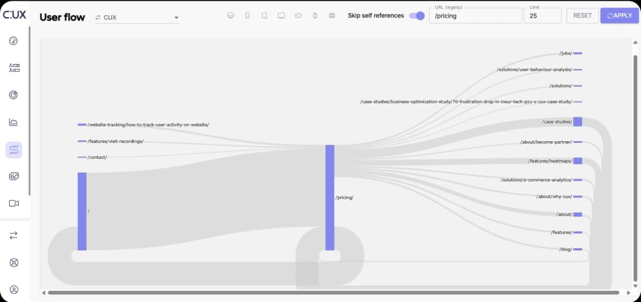Image resolution: width=641 pixels, height=302 pixels.
Task: Click the help lifebuoy icon in sidebar
Action: click(x=14, y=262)
